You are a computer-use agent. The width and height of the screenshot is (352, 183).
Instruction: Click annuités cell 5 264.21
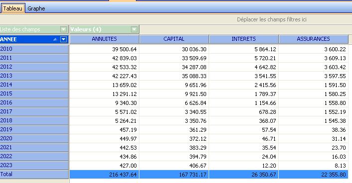pyautogui.click(x=105, y=121)
